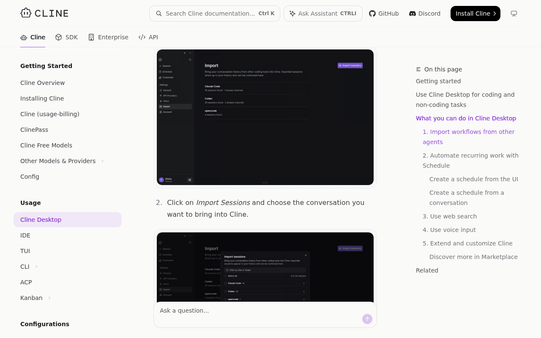Open Cline Overview in sidebar
The height and width of the screenshot is (338, 541).
[68, 83]
